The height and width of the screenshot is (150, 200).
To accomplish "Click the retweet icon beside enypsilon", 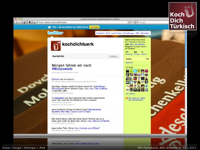I will 53,98.
